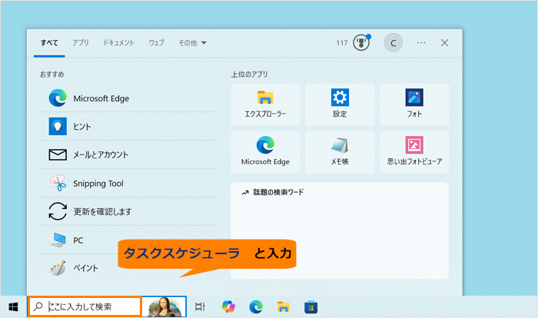Click the Mona Lisa search highlight thumbnail
The height and width of the screenshot is (318, 538).
click(x=164, y=306)
